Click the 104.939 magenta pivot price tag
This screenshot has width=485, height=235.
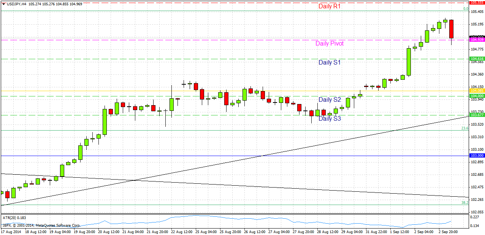click(x=476, y=39)
